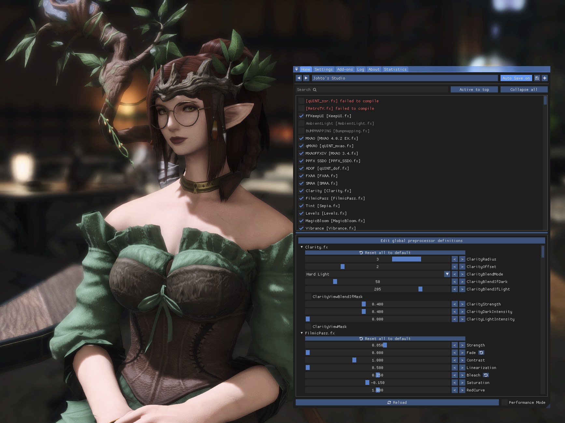
Task: Next ClarityBlendMode option arrow
Action: point(462,274)
